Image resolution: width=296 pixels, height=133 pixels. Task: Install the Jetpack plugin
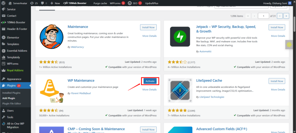click(x=277, y=27)
